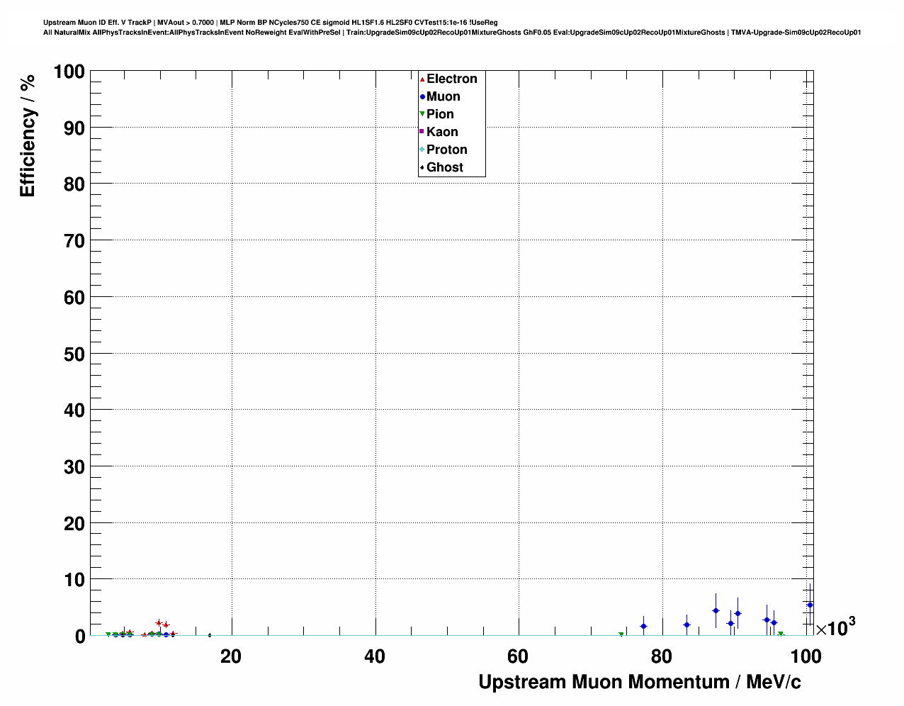Click the y-axis tick label 50

[x=74, y=354]
